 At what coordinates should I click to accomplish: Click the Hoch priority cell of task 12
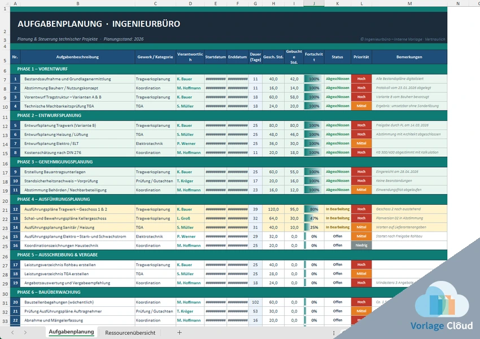tap(361, 209)
